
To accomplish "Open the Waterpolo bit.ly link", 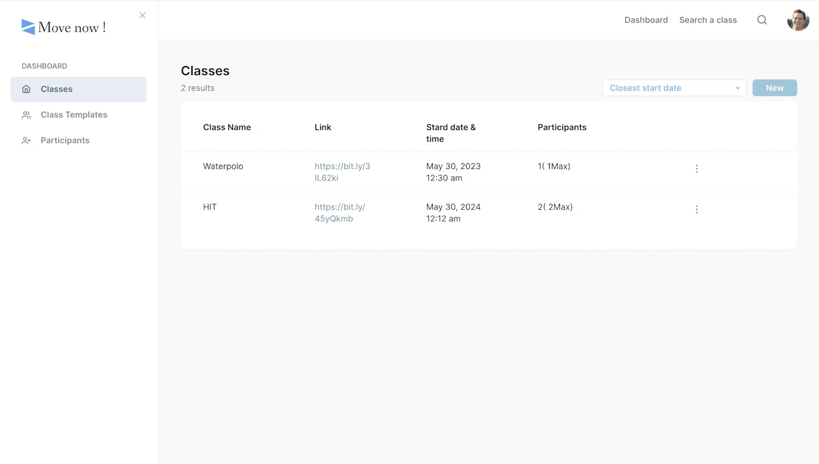I will click(x=342, y=172).
